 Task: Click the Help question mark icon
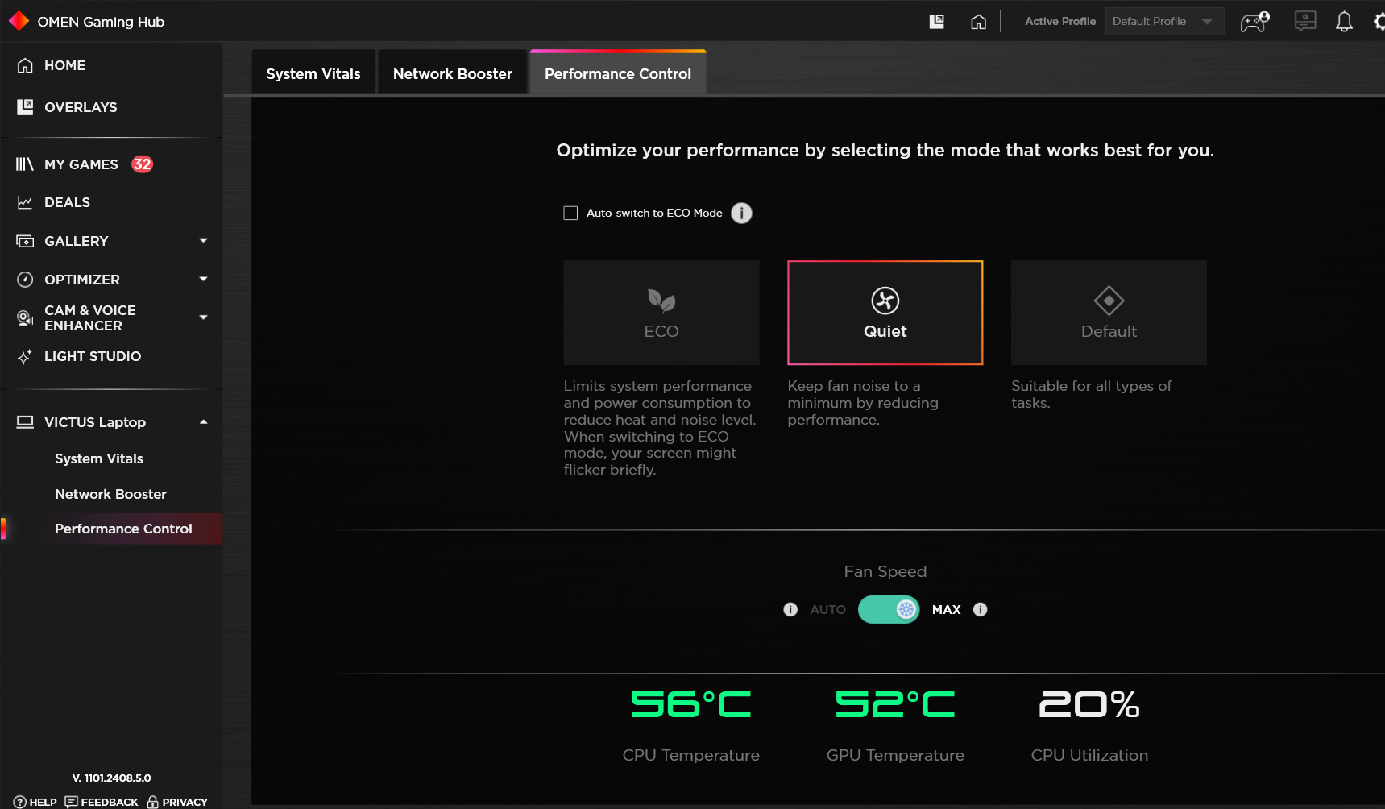(20, 802)
